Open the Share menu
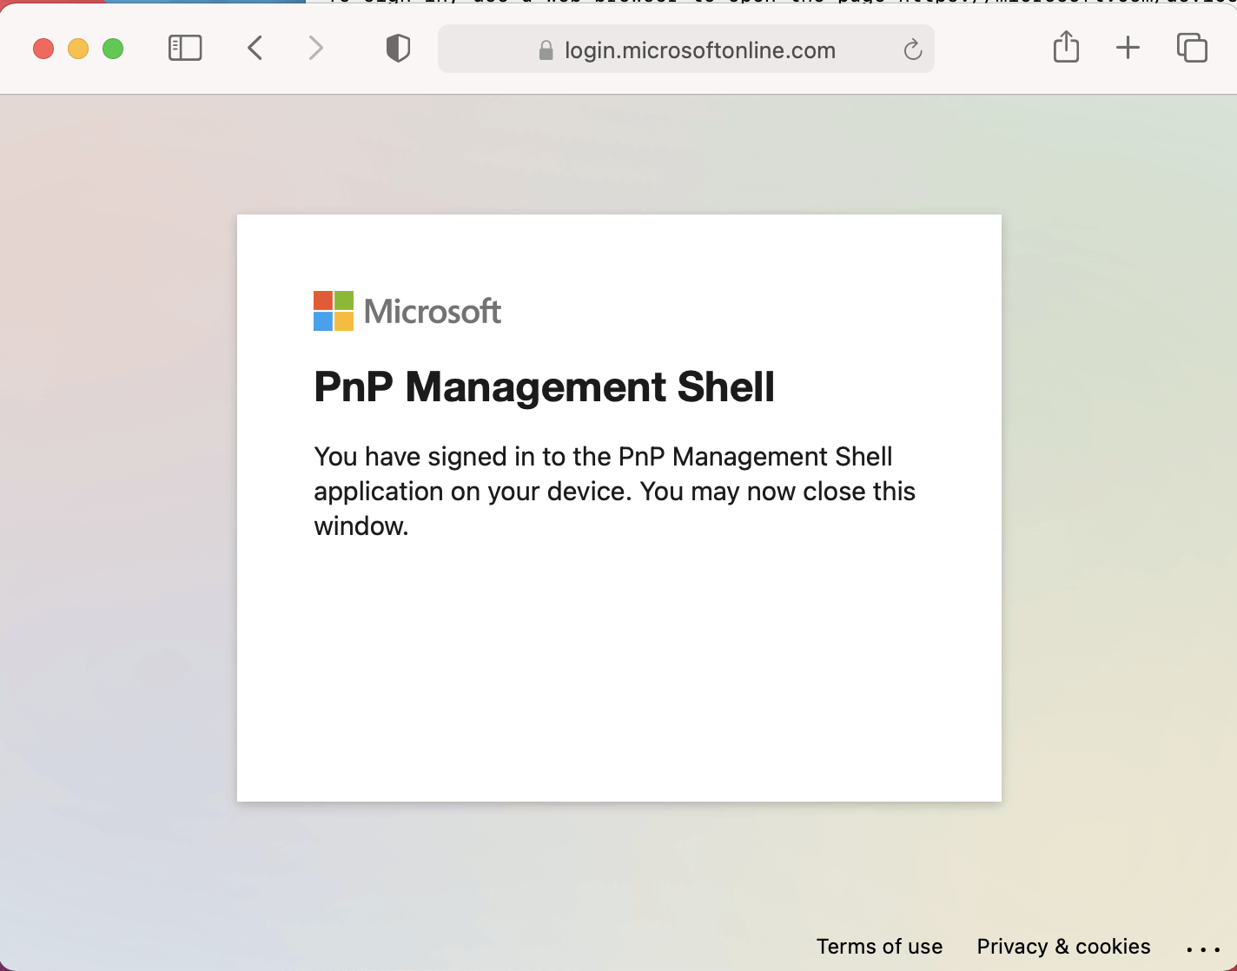 click(x=1066, y=47)
